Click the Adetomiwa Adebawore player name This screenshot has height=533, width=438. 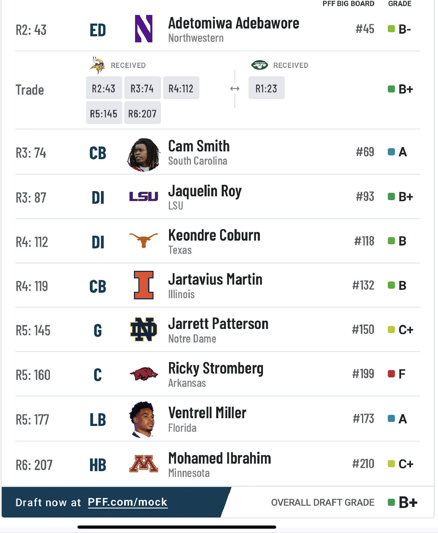point(234,23)
